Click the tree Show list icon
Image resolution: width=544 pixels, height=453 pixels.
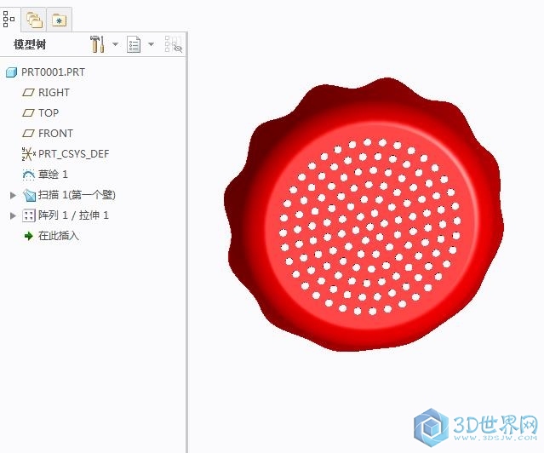tap(134, 44)
